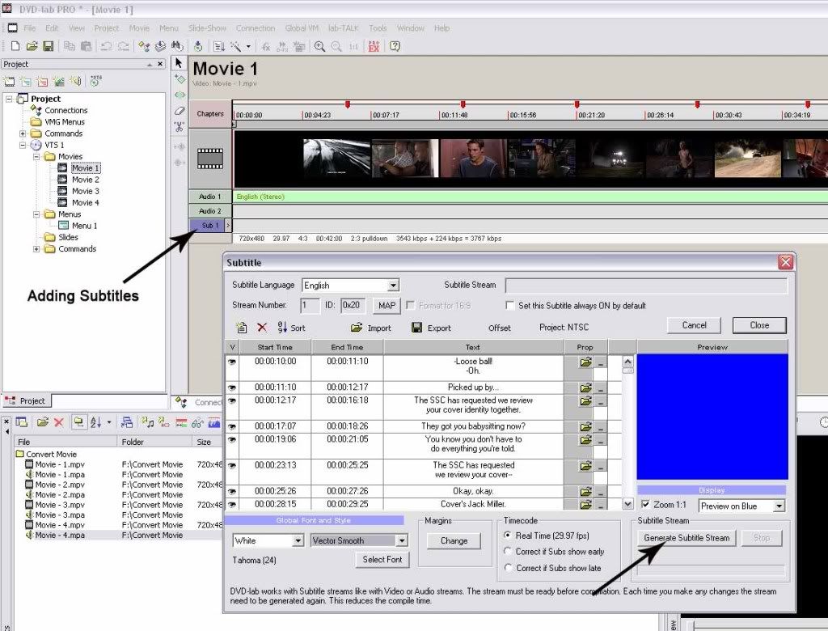828x631 pixels.
Task: Select the arrow pointer tool
Action: [179, 63]
